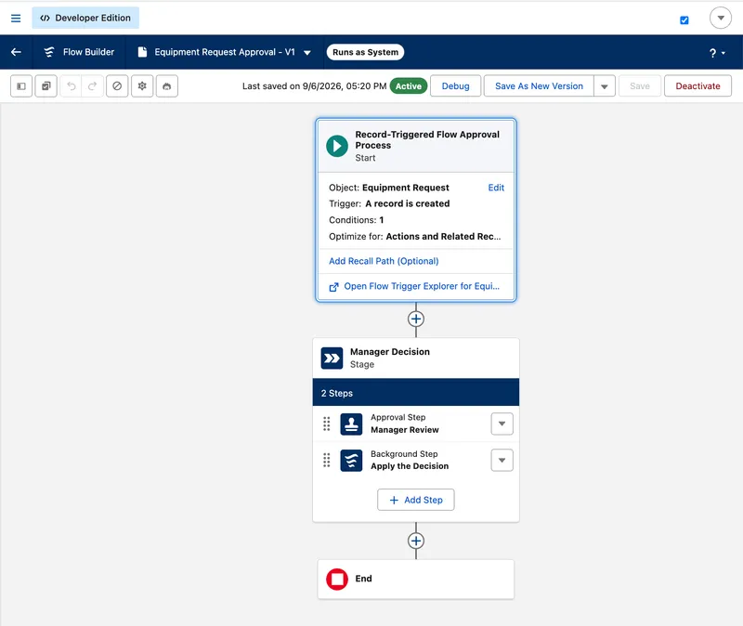Go back using the left arrow
743x626 pixels.
coord(16,52)
